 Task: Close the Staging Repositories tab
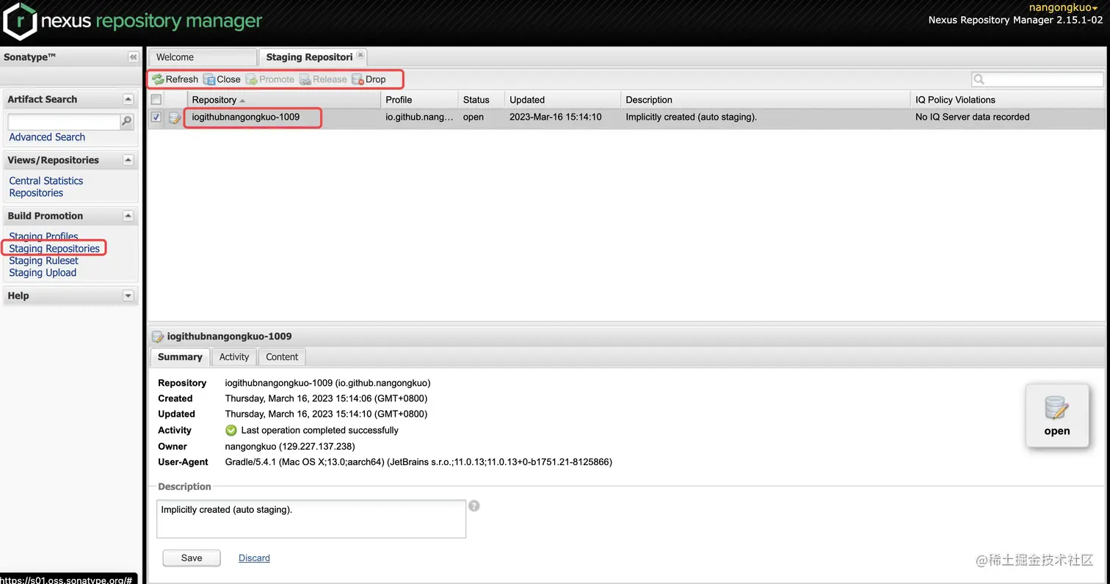point(360,56)
